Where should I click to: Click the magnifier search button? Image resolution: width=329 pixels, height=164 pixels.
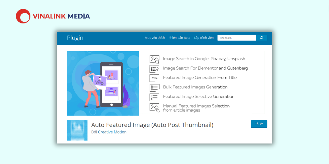coord(261,38)
